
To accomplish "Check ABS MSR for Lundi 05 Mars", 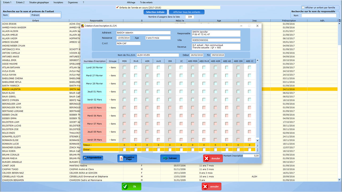I will [193, 108].
